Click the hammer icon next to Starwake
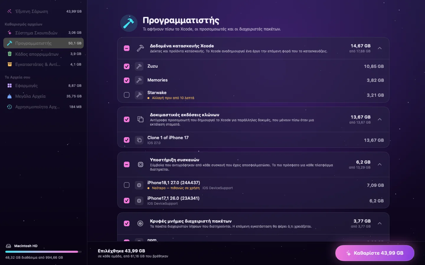Image resolution: width=425 pixels, height=265 pixels. point(139,95)
